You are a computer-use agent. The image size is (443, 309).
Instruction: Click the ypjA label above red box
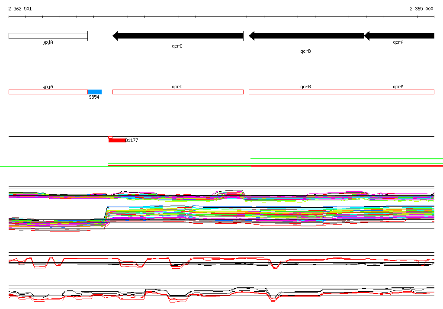click(x=48, y=87)
